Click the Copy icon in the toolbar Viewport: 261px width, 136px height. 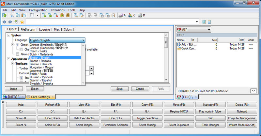pyautogui.click(x=18, y=15)
